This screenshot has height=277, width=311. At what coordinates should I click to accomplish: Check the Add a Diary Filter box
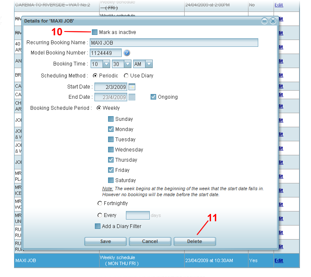point(97,226)
